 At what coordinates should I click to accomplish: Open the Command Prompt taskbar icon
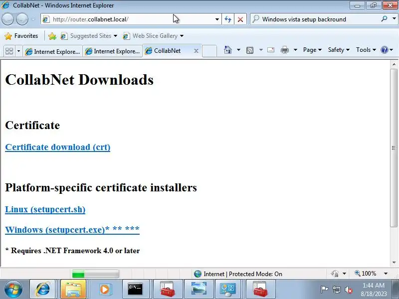135,290
